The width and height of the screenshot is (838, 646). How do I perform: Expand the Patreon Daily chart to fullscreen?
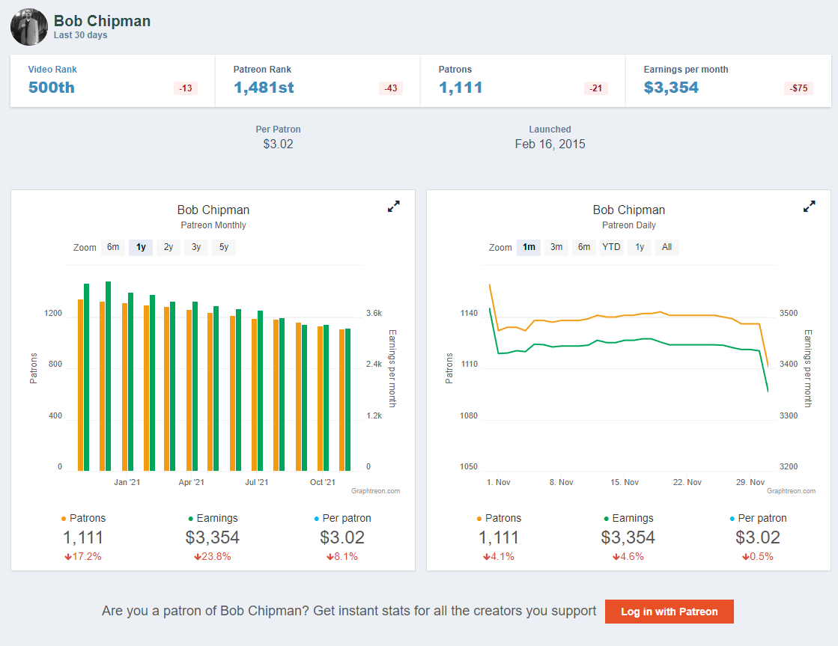point(809,207)
